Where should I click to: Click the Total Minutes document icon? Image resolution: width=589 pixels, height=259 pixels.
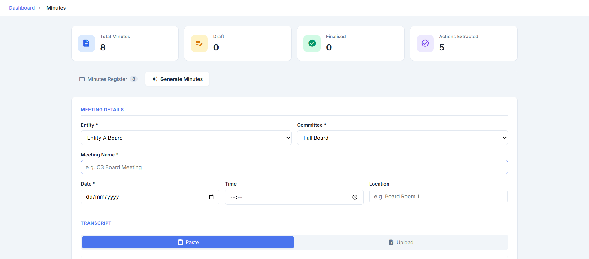coord(86,43)
